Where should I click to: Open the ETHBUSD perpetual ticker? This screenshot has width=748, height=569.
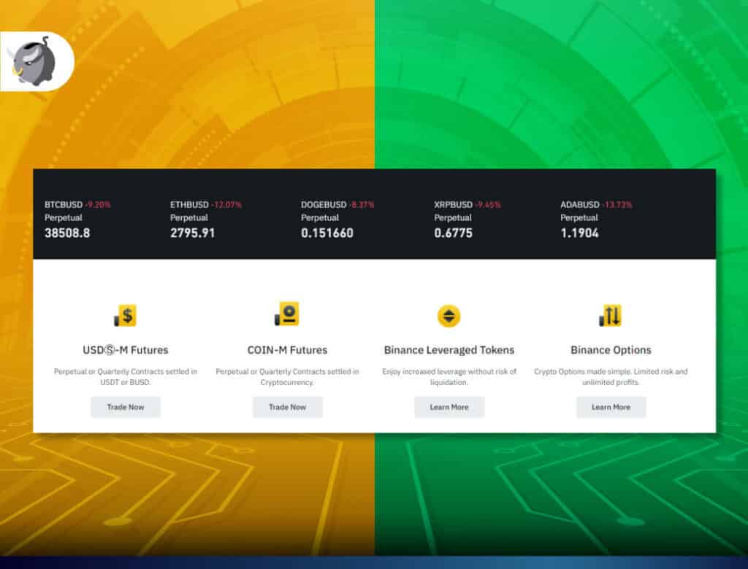206,219
